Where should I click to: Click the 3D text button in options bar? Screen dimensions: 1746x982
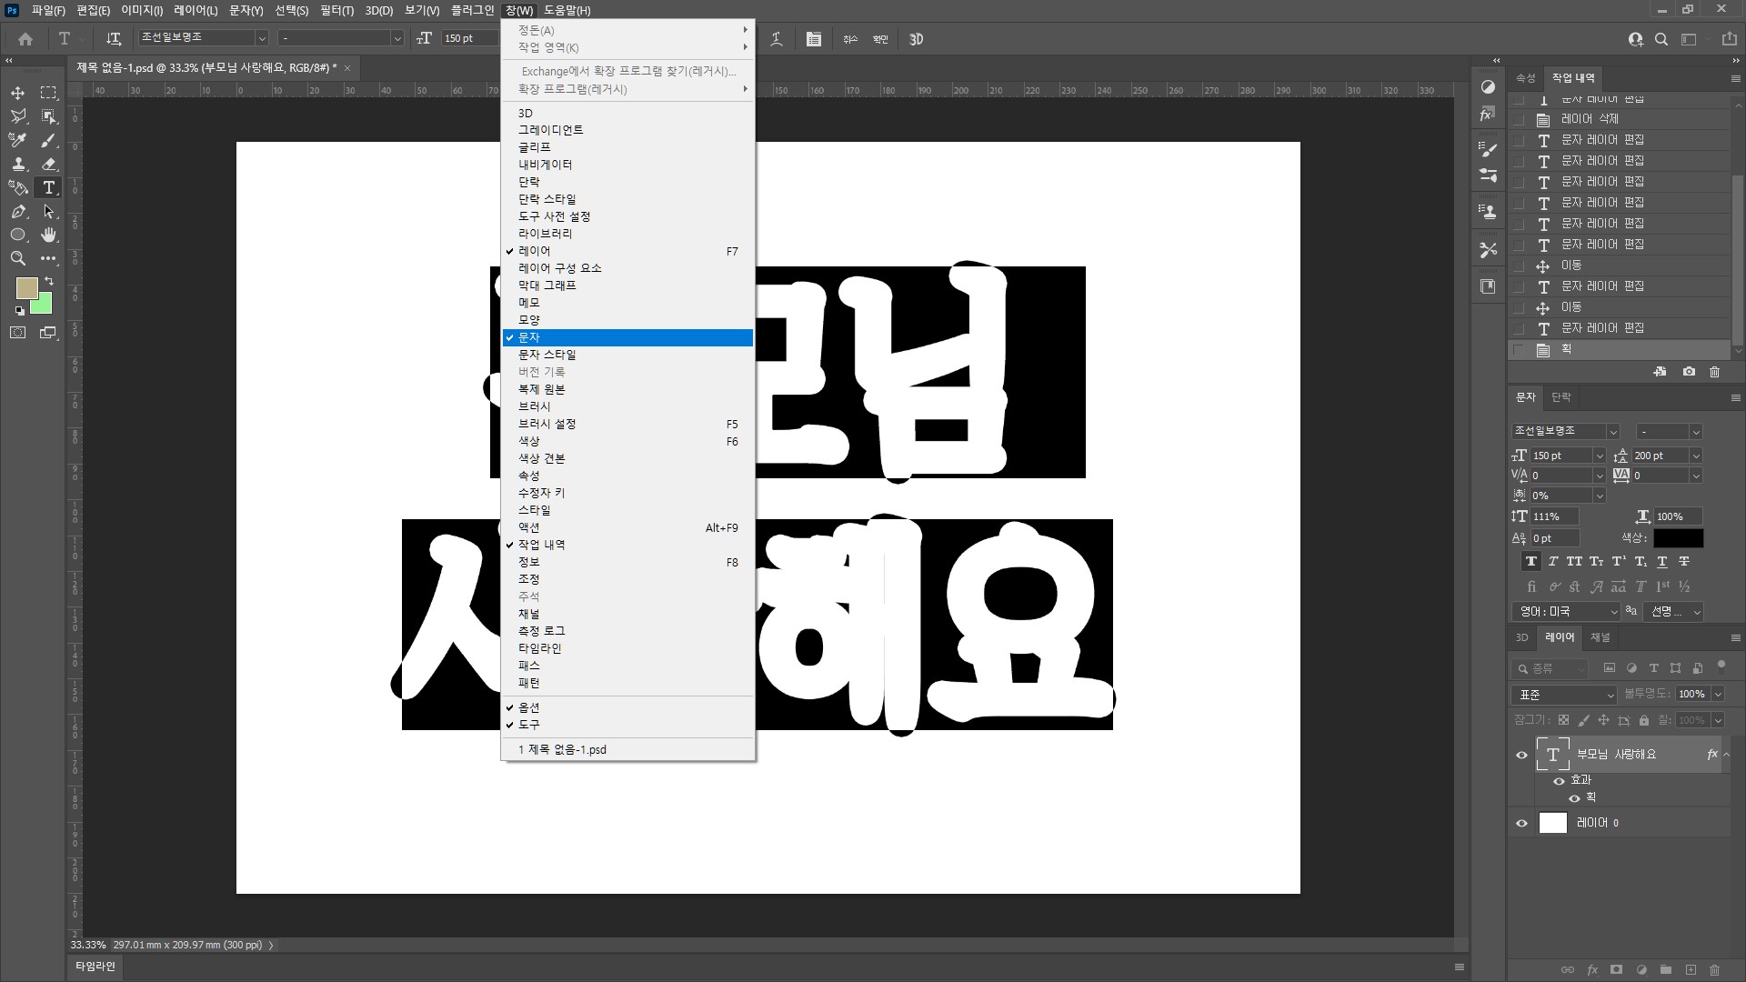916,39
